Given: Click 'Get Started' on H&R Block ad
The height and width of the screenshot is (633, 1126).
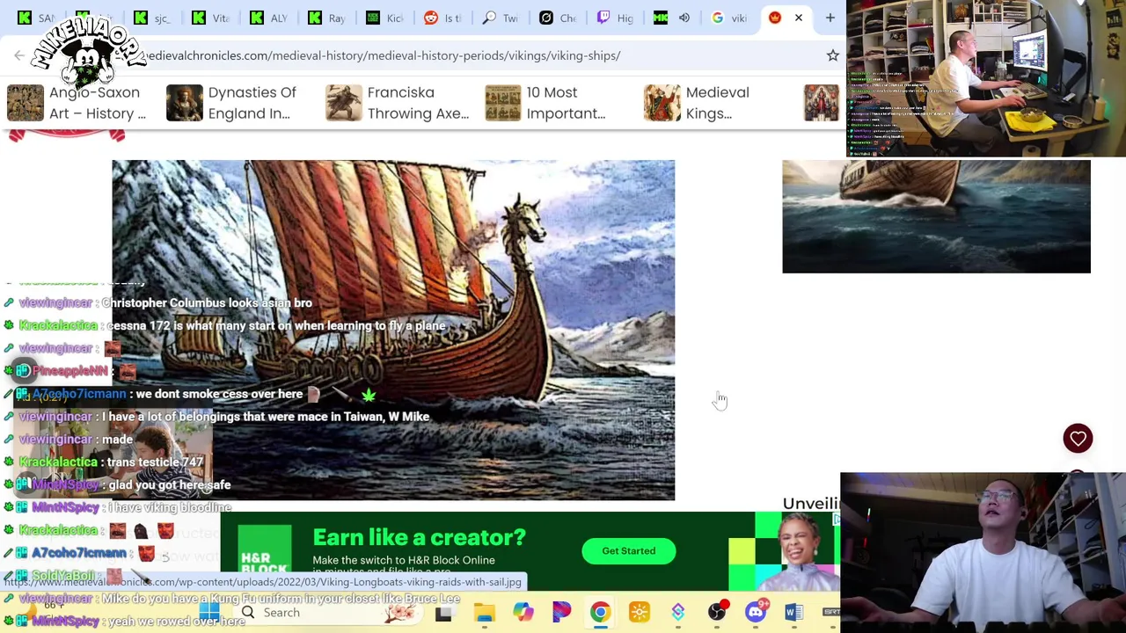Looking at the screenshot, I should (x=628, y=551).
